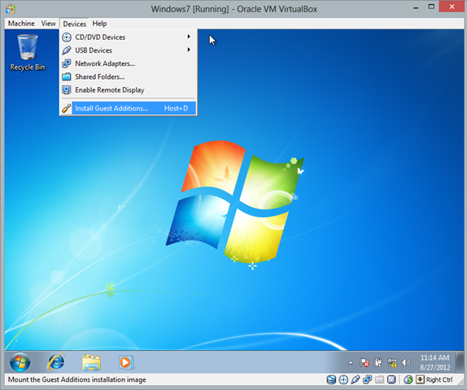467x390 pixels.
Task: Click the guest volume speaker tray icon
Action: tap(406, 362)
